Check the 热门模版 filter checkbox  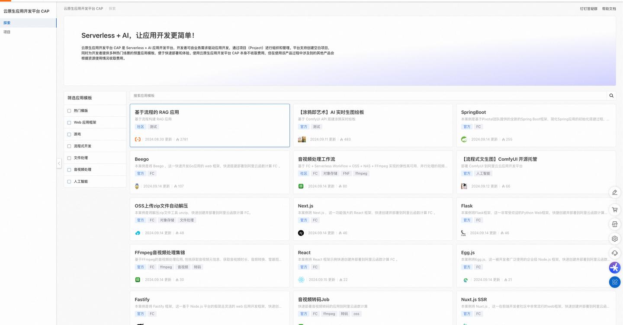tap(69, 111)
